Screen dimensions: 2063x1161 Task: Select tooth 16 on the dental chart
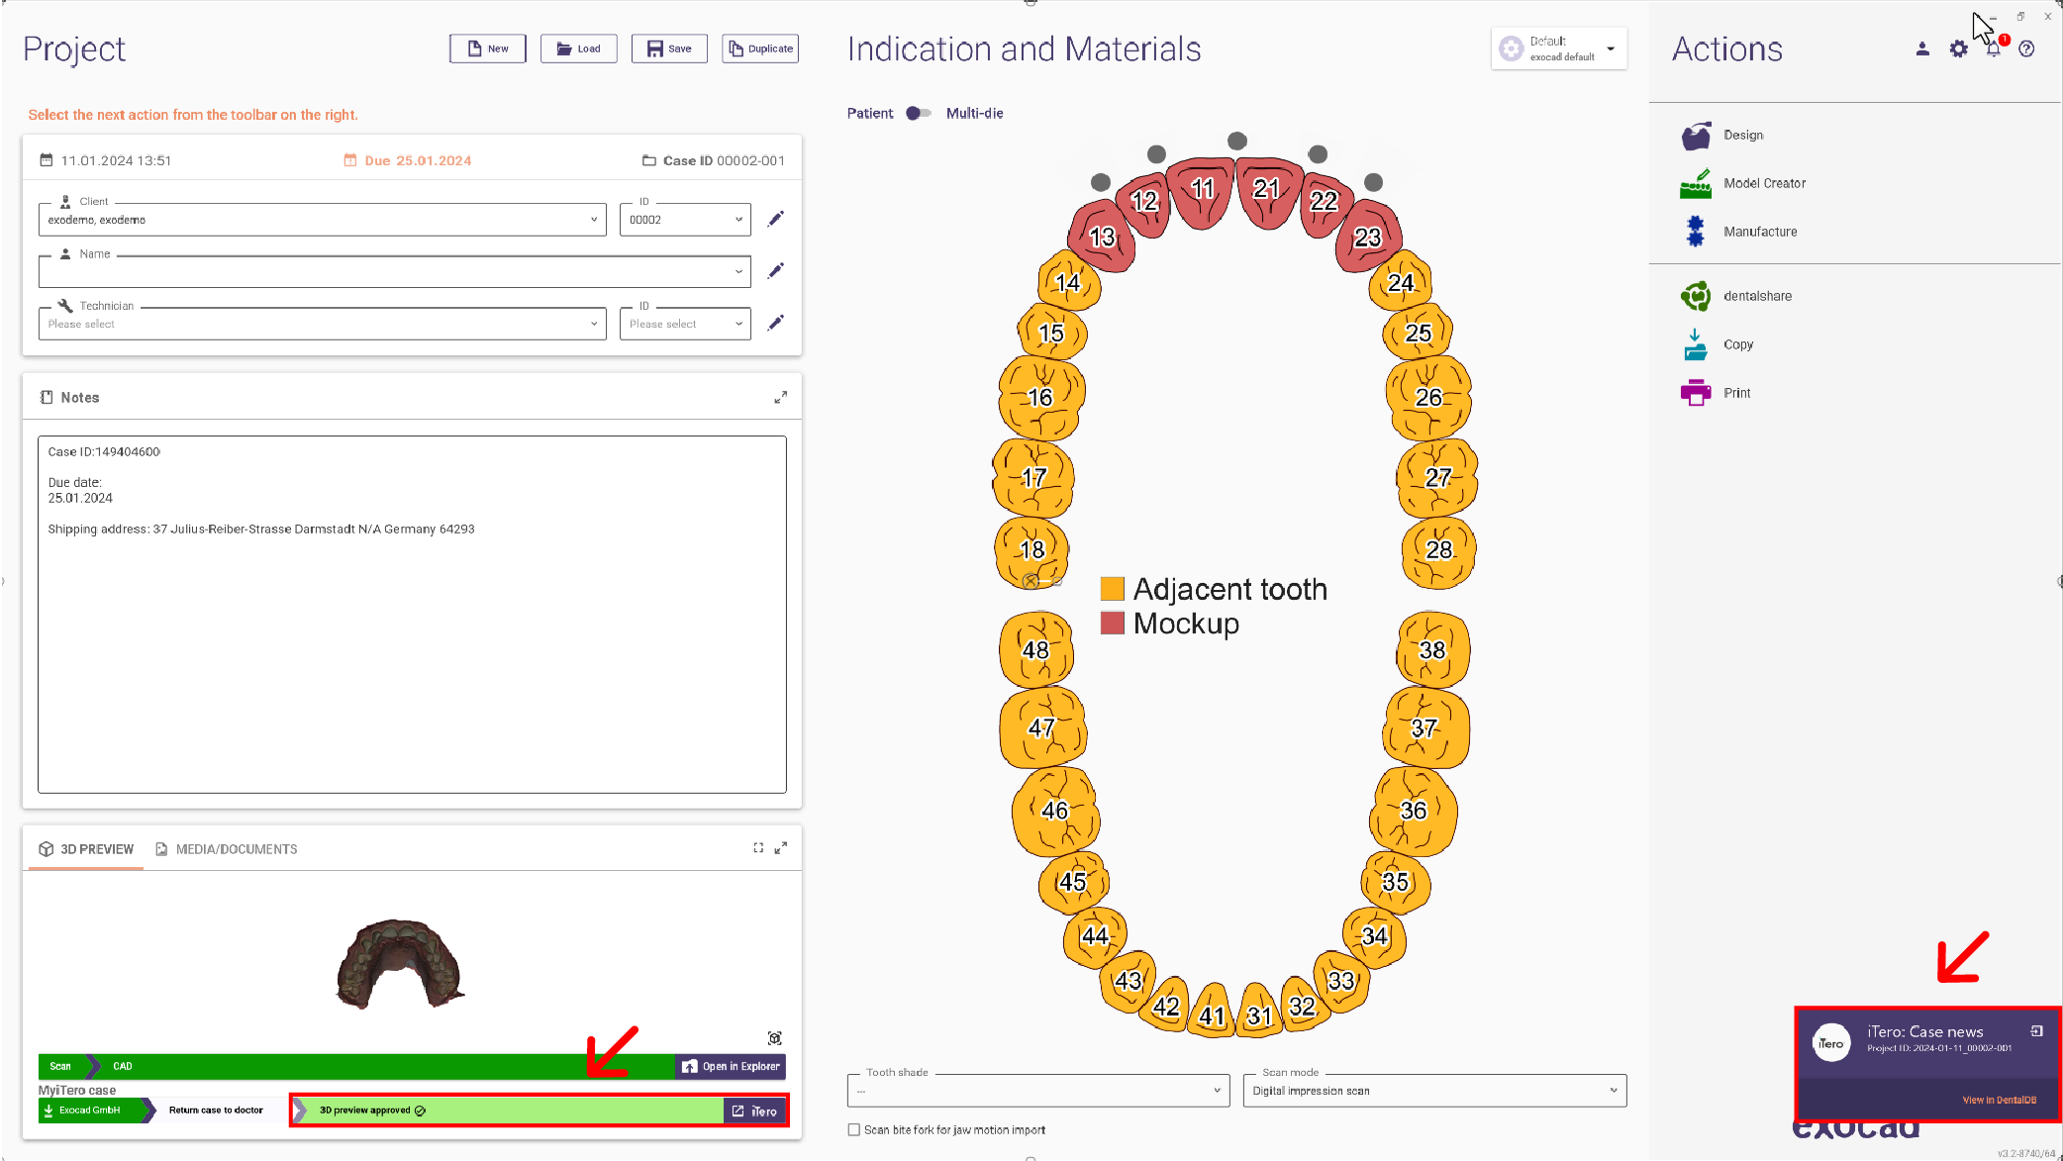[x=1040, y=397]
